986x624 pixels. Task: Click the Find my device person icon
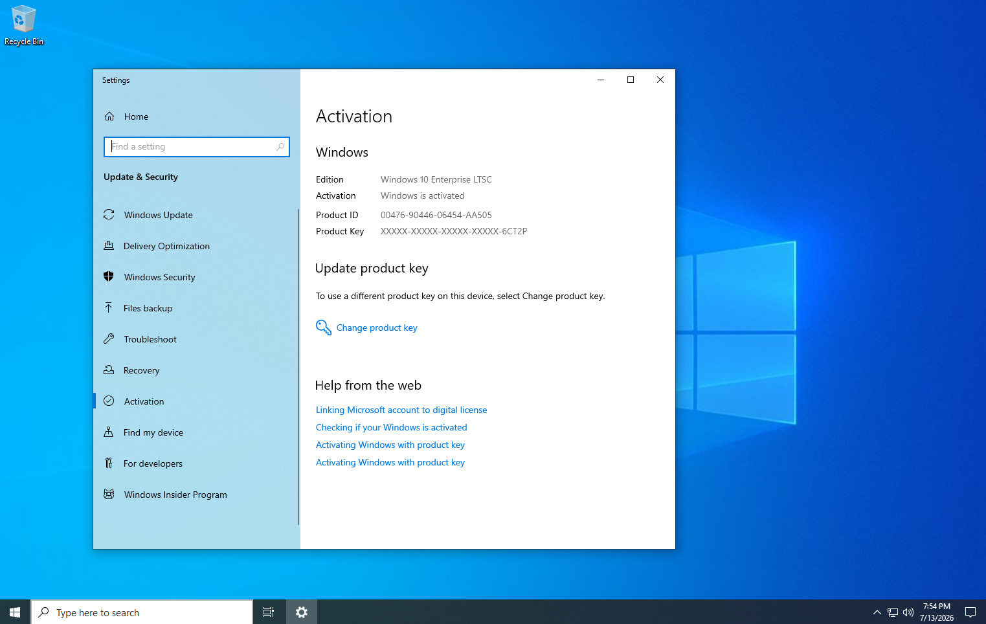(109, 432)
